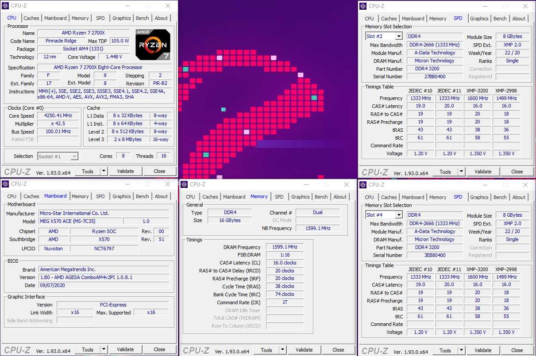Select the Graphics tab in the Memory timings window
The image size is (536, 356).
tap(301, 197)
